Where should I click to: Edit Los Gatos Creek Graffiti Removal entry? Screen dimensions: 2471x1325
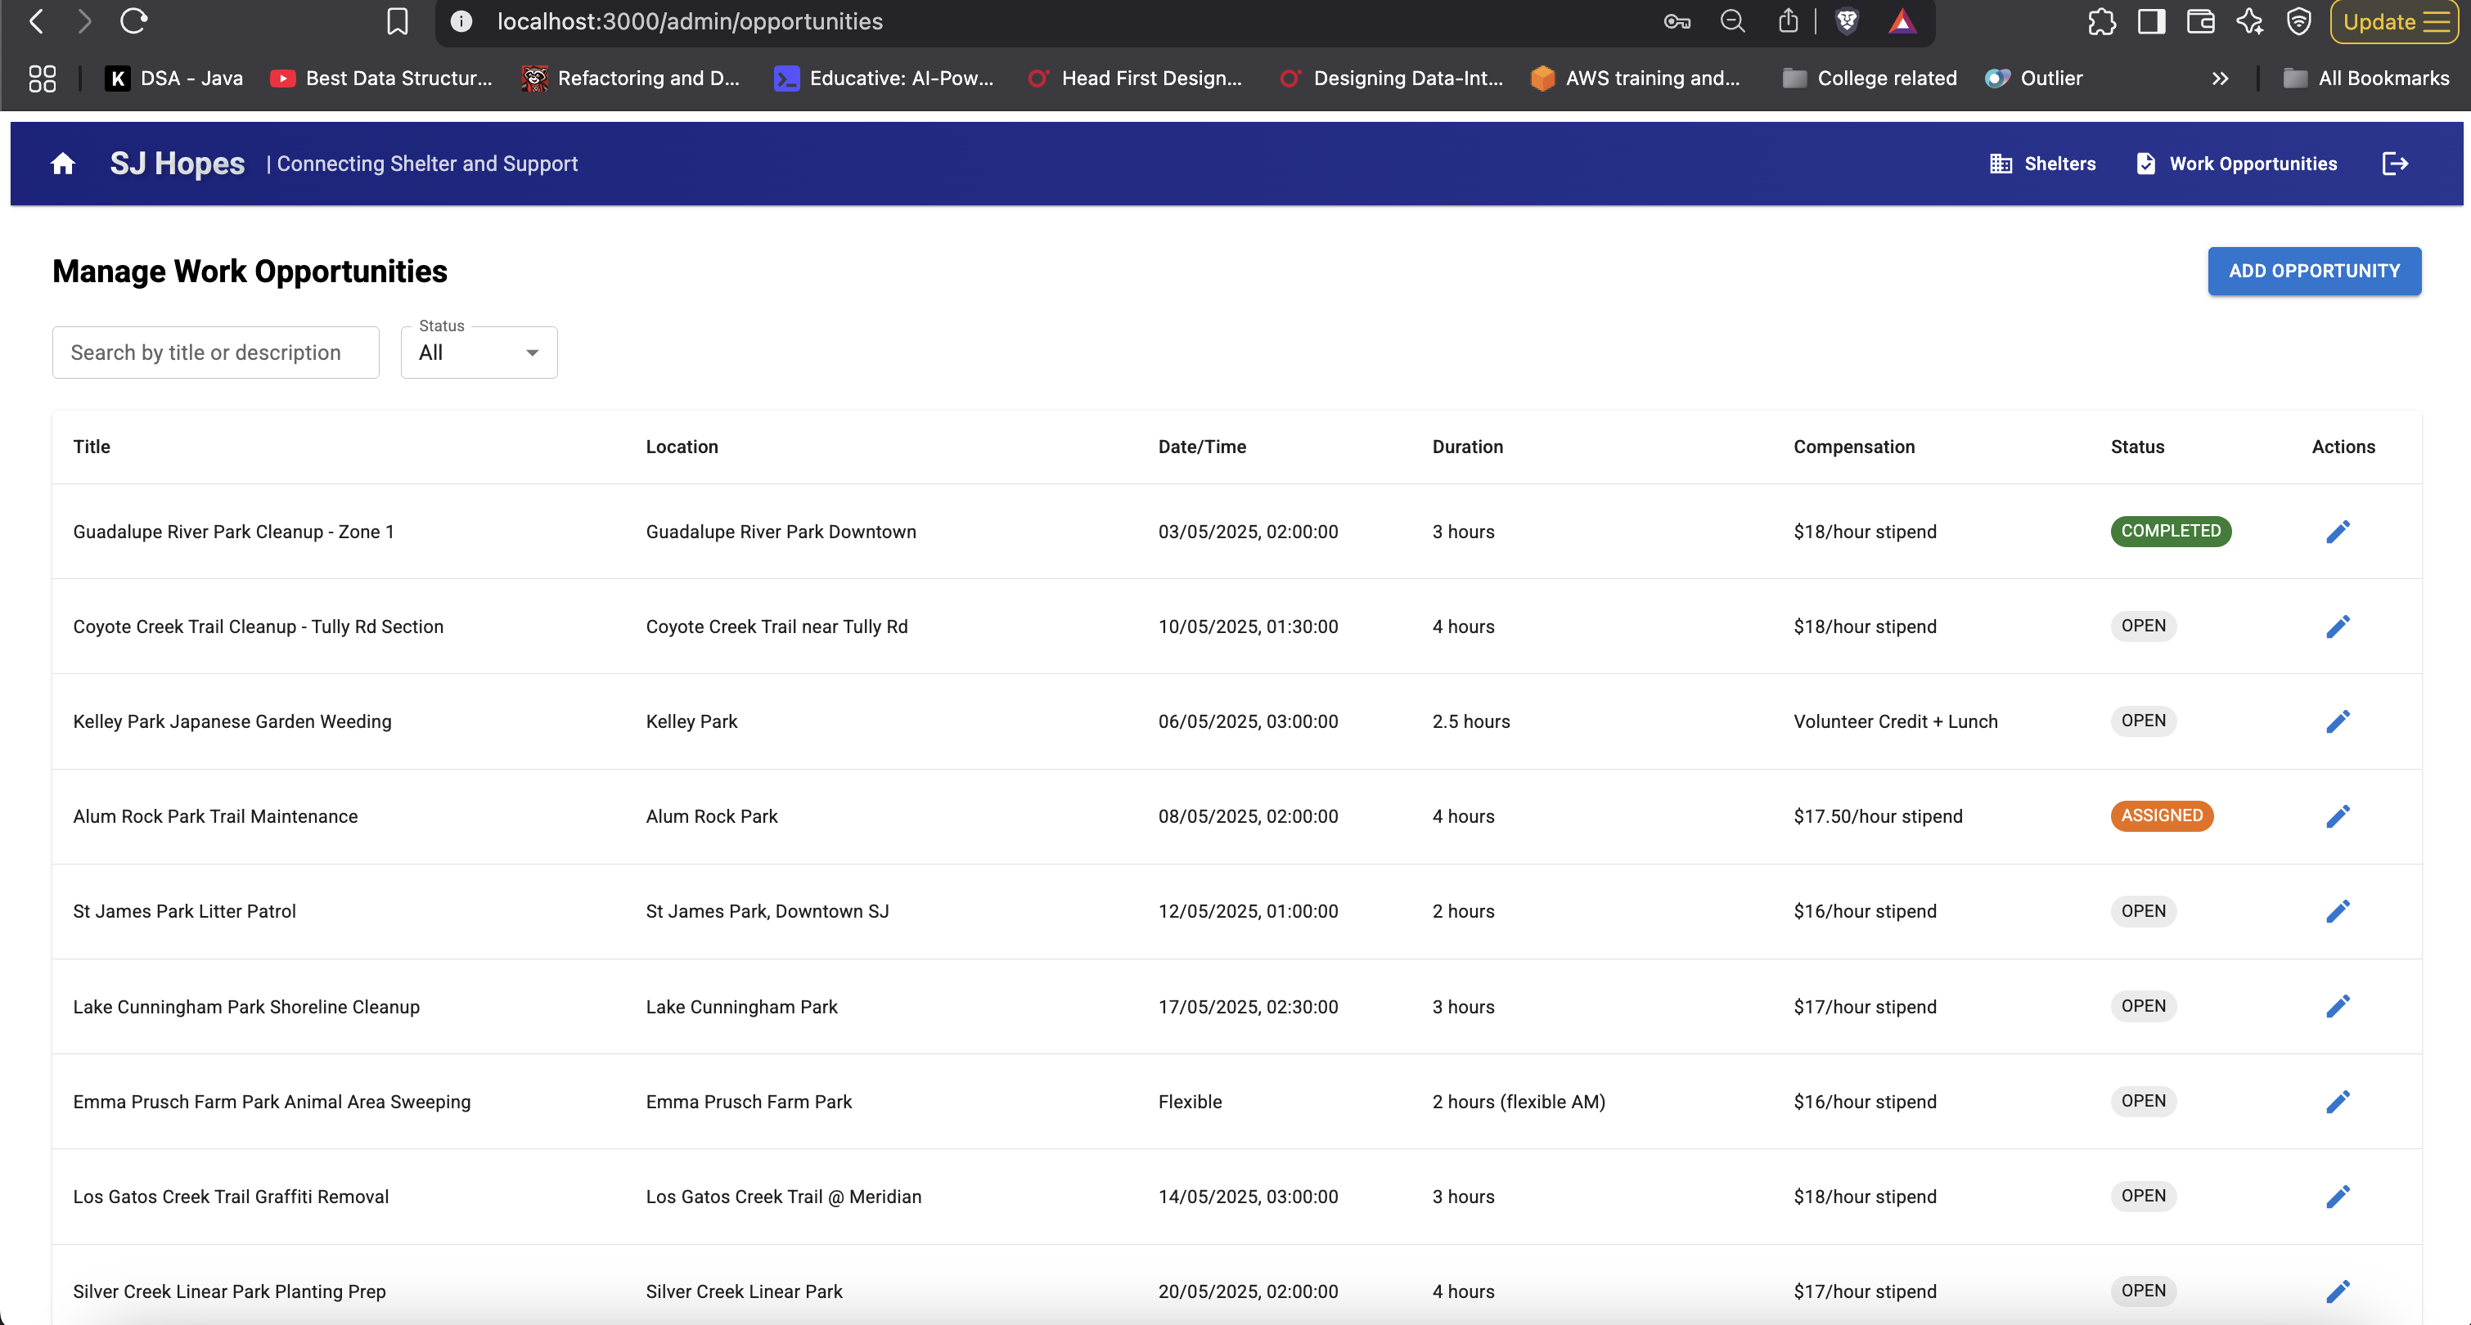[2338, 1197]
